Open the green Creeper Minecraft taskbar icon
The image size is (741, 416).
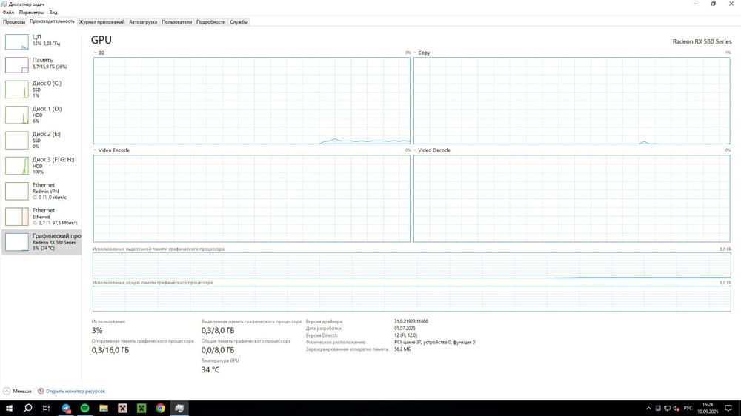pos(142,408)
